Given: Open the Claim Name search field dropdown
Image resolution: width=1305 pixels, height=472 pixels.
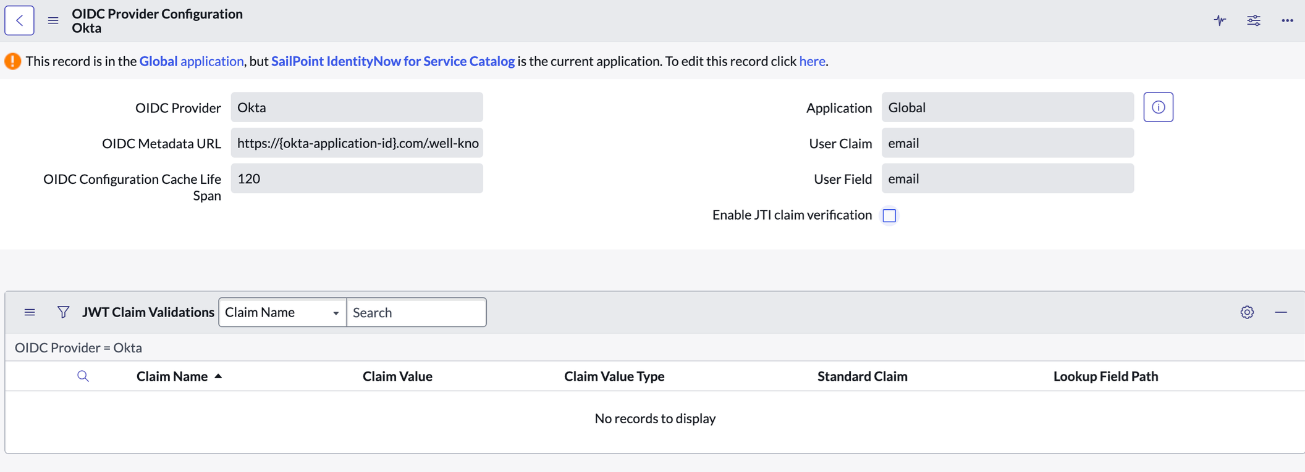Looking at the screenshot, I should click(282, 312).
